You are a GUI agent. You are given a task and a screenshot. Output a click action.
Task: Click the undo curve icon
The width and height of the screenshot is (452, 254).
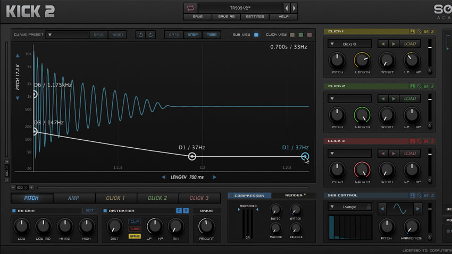pyautogui.click(x=141, y=35)
